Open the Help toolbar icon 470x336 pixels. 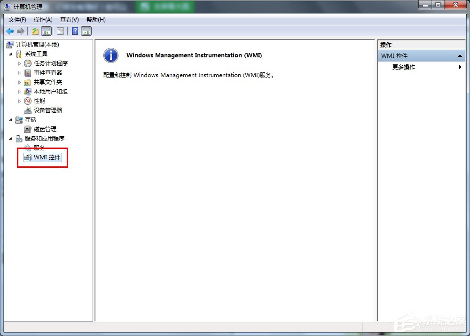pos(75,31)
